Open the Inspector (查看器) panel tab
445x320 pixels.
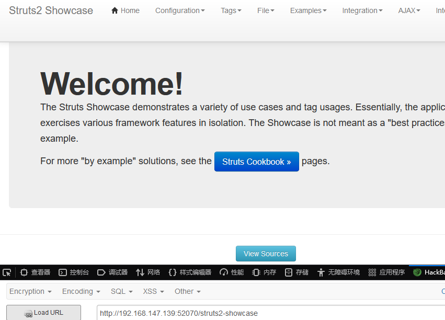click(x=36, y=272)
